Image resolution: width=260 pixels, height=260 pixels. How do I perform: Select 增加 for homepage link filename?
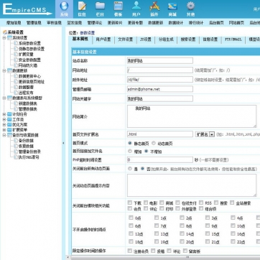pyautogui.click(x=130, y=152)
